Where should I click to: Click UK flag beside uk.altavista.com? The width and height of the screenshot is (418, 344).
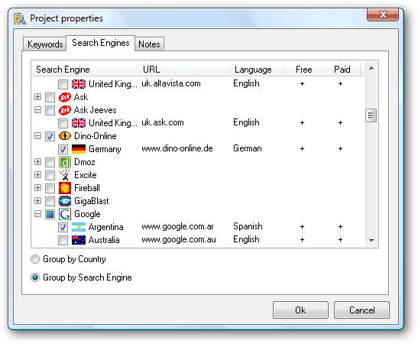click(79, 84)
